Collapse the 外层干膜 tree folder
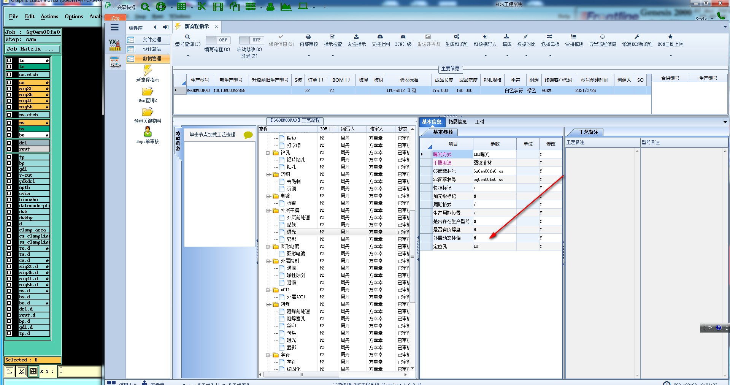Screen dimensions: 730x385 268,211
